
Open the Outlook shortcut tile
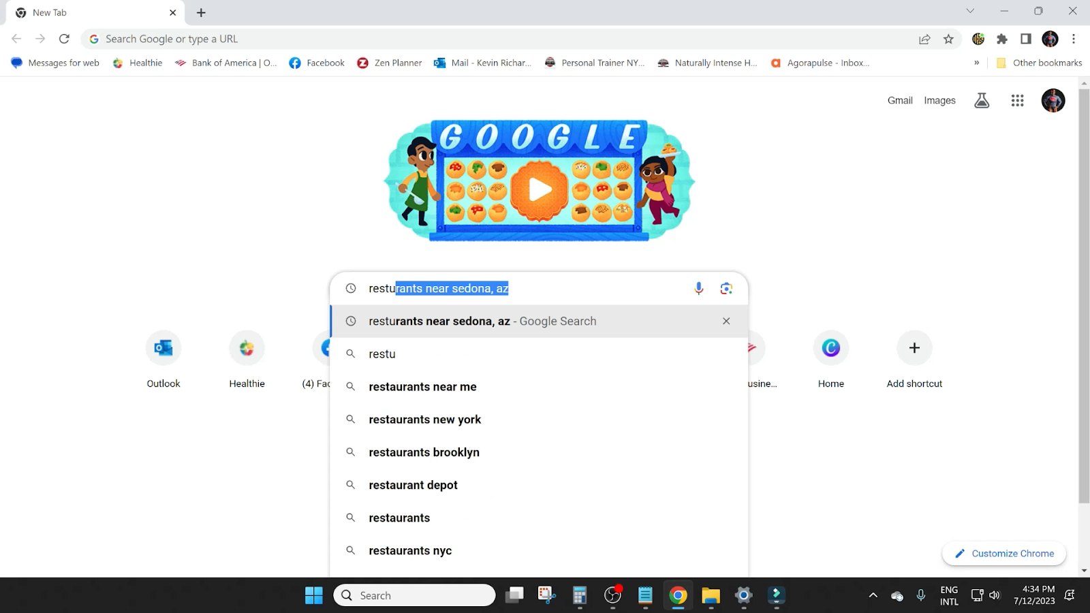click(163, 360)
